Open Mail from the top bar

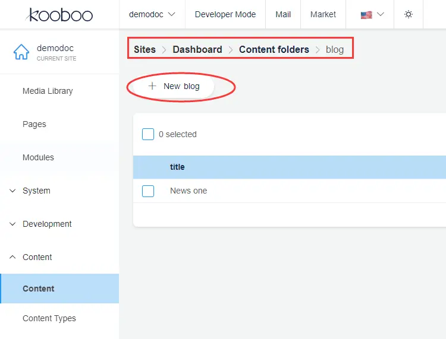[x=283, y=14]
